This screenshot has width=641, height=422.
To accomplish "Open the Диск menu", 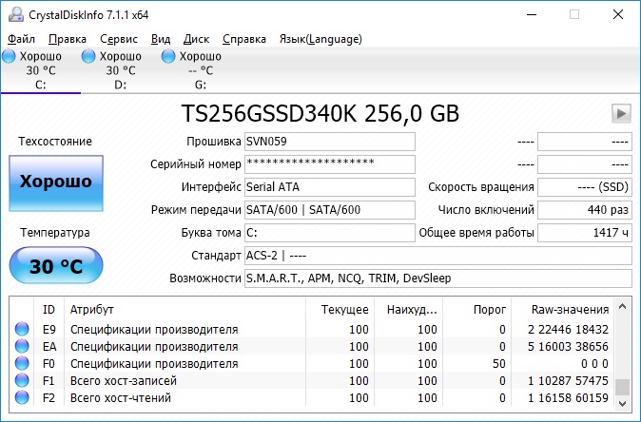I will (x=197, y=39).
